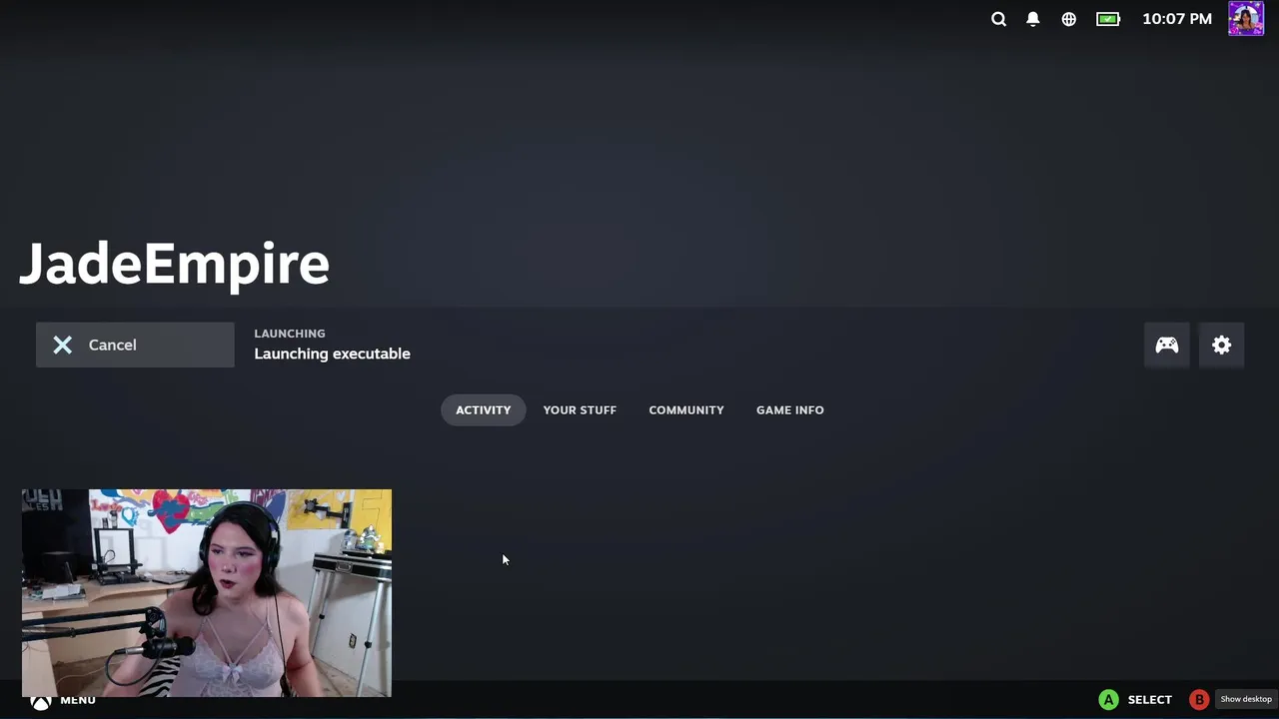
Task: Click the webcam overlay thumbnail
Action: 207,593
